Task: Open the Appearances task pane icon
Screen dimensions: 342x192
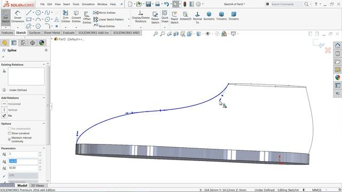Action: point(338,77)
